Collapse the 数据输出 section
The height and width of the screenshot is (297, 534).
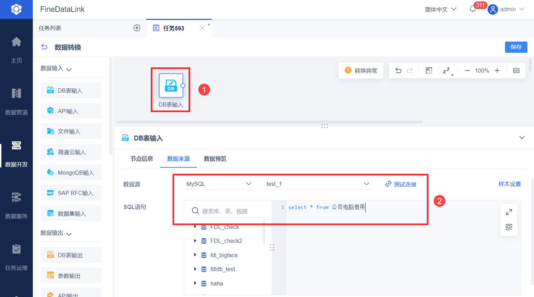click(69, 233)
